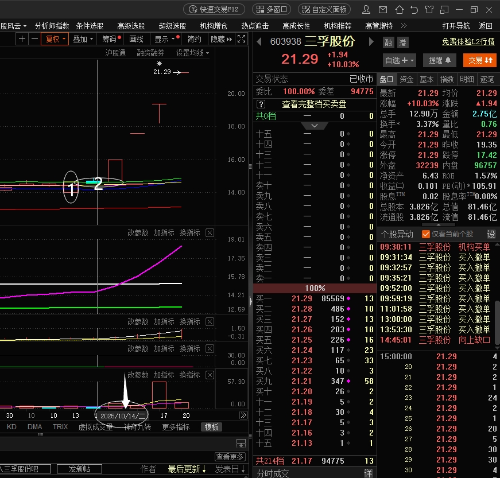Expand more menu items chevron

404,25
